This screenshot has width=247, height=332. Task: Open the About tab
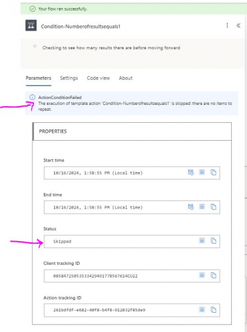pyautogui.click(x=126, y=78)
